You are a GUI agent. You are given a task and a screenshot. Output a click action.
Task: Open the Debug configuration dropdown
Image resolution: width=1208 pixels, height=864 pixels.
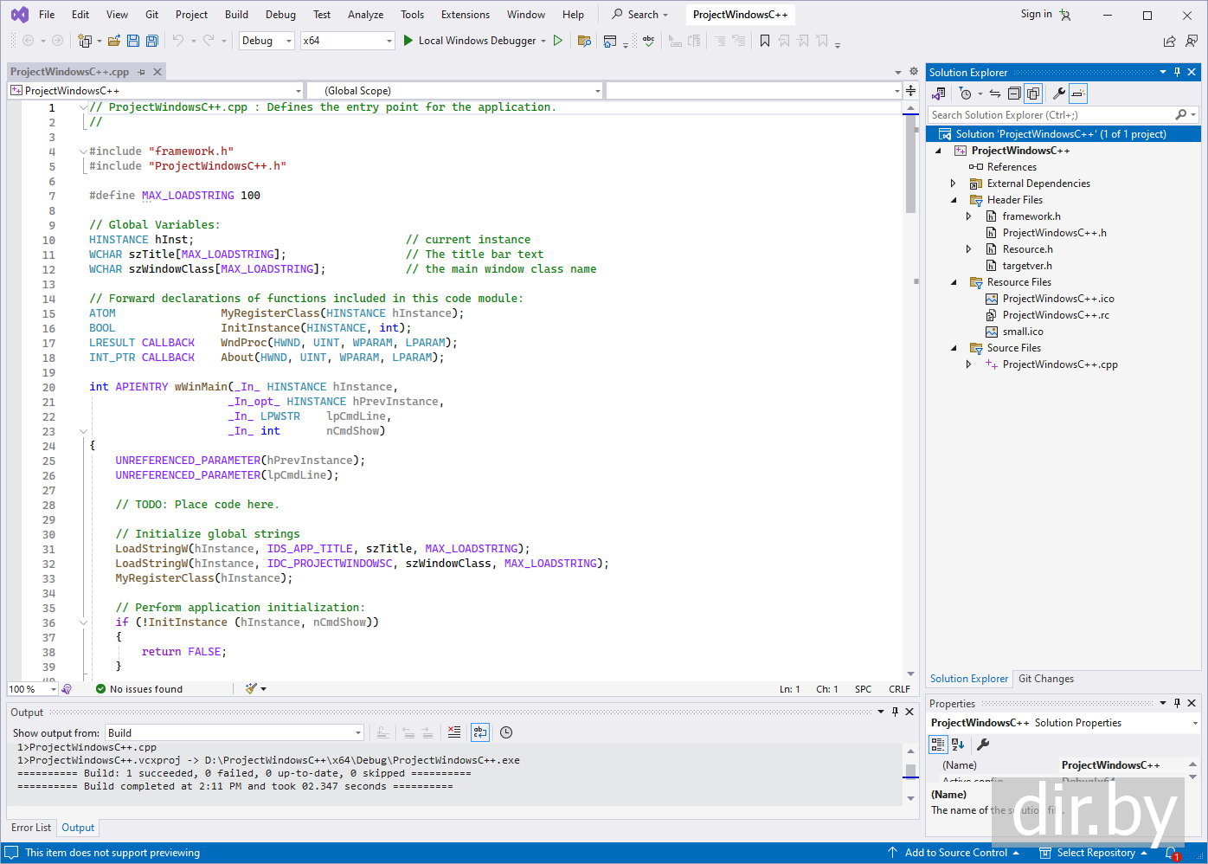point(267,41)
